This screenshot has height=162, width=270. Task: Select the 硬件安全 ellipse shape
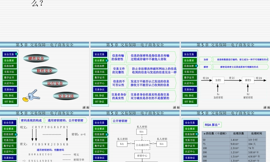click(36, 58)
